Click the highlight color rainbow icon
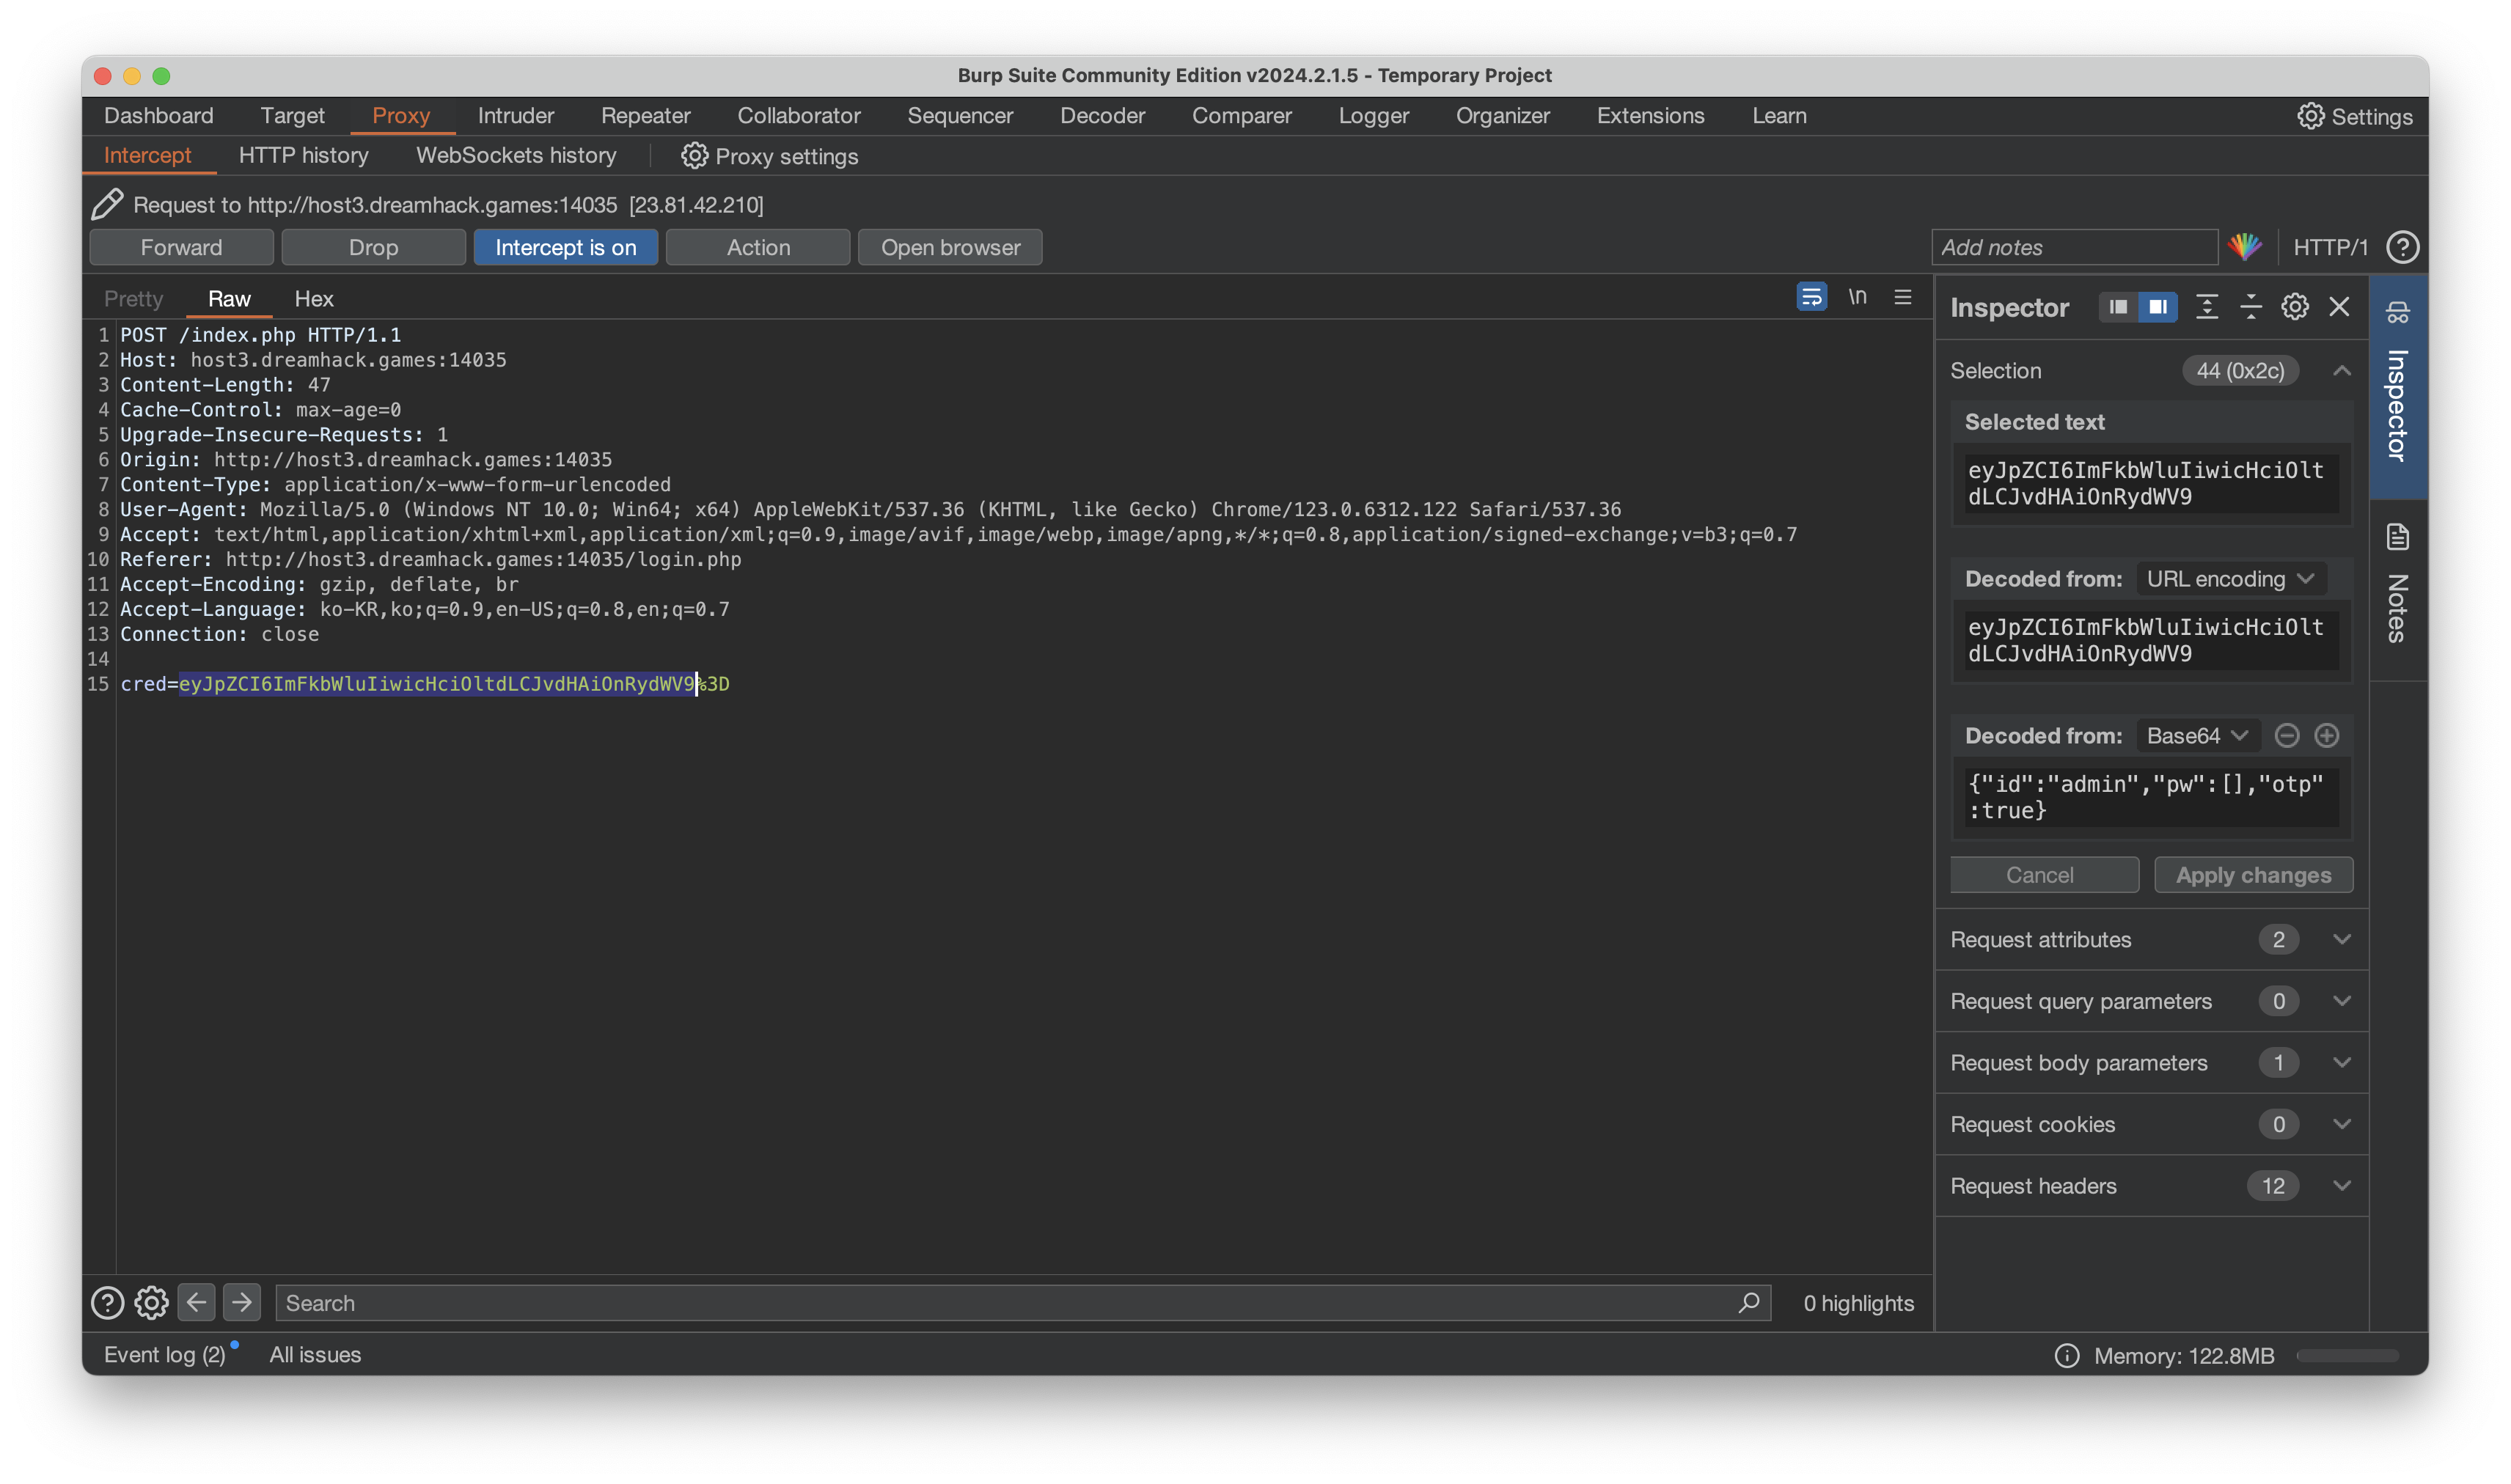2511x1484 pixels. coord(2245,247)
